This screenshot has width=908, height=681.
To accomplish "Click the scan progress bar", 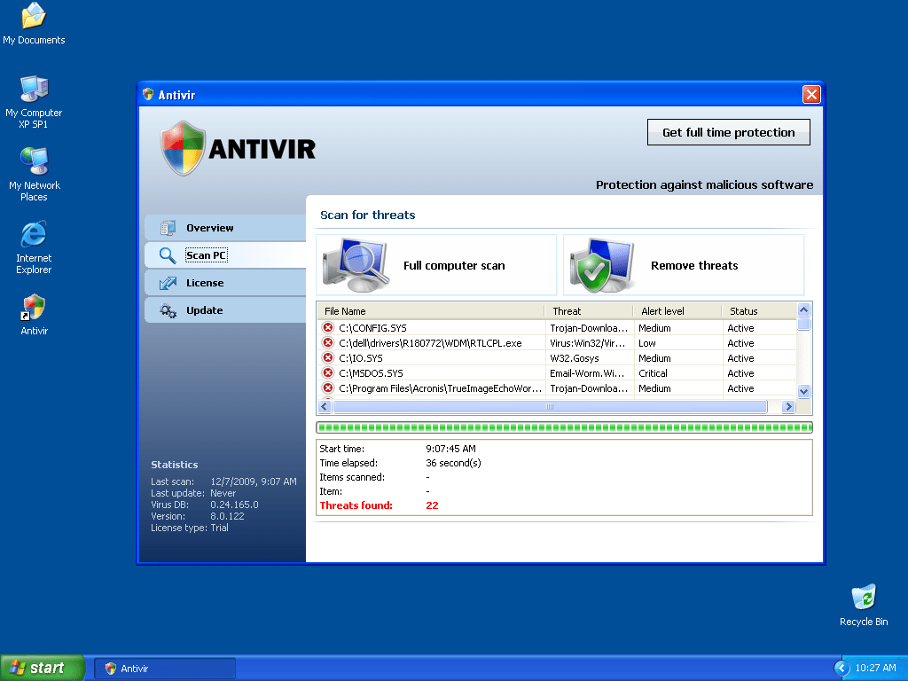I will [x=564, y=427].
